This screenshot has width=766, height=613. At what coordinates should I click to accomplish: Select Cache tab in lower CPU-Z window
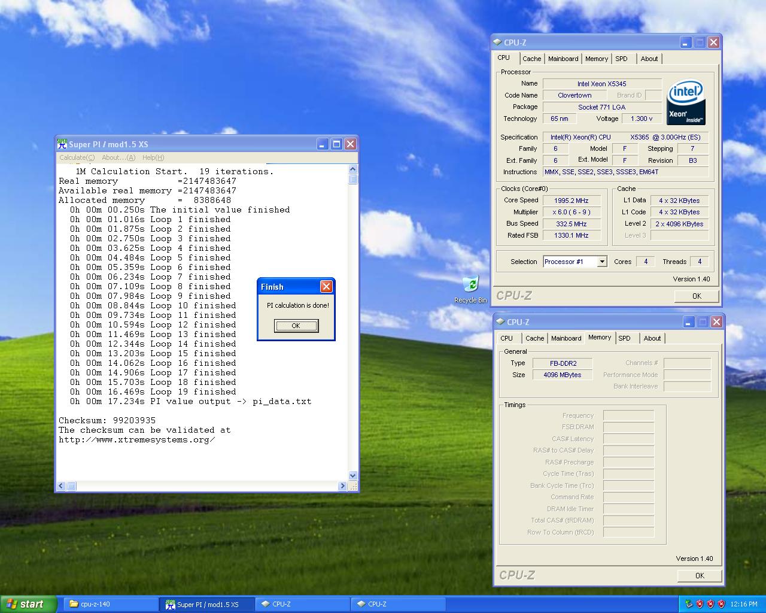(x=534, y=338)
